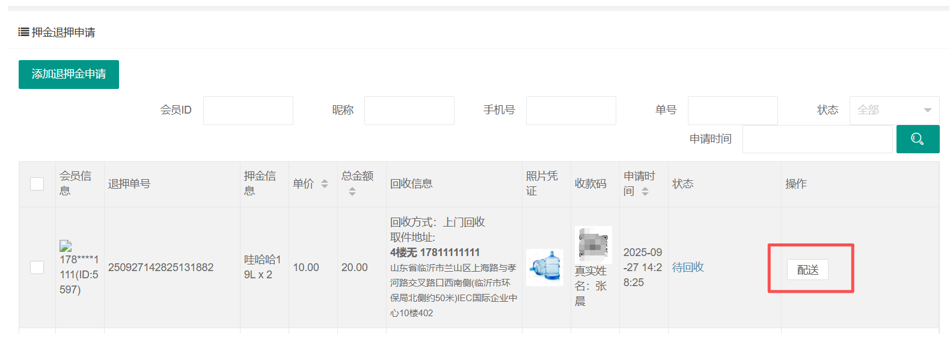Click into the 昵称 search field
This screenshot has height=339, width=950.
(x=409, y=111)
